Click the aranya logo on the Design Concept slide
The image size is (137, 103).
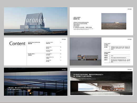[x=130, y=39]
